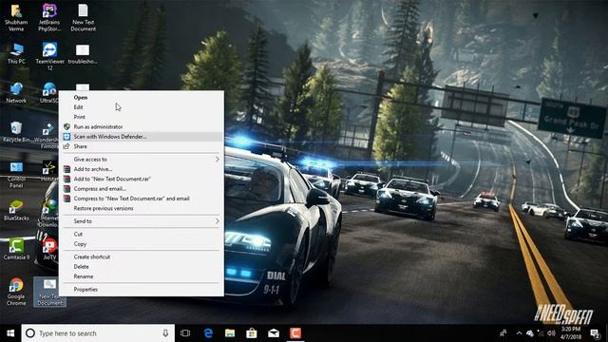
Task: Open the volume control in system tray
Action: (551, 333)
